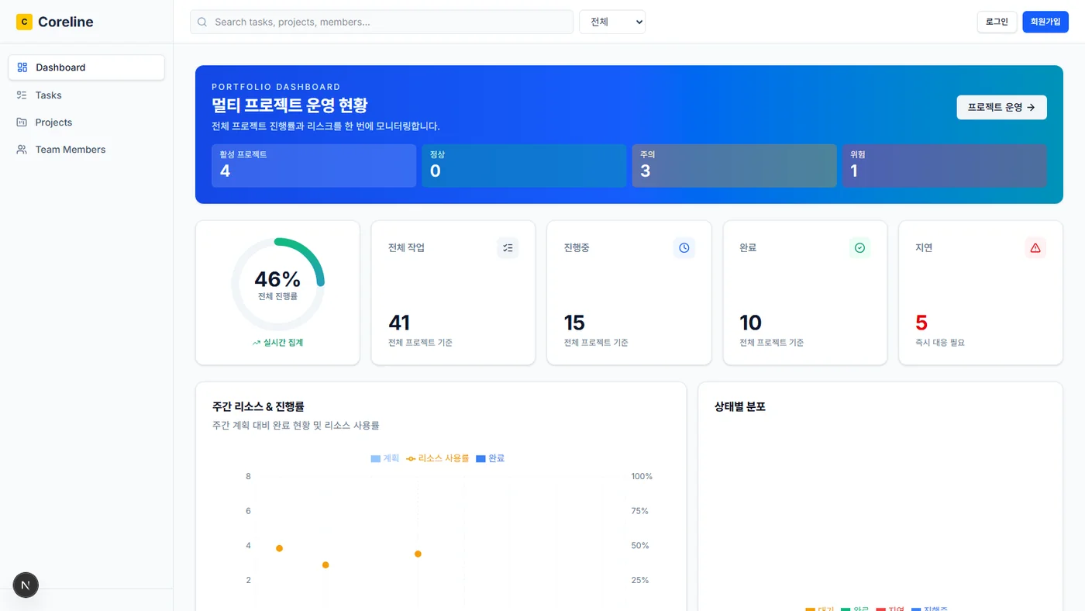Image resolution: width=1085 pixels, height=611 pixels.
Task: Click the 75% axis label
Action: point(640,511)
